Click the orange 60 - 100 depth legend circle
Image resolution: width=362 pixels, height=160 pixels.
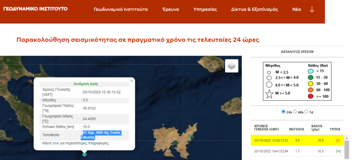311,90
